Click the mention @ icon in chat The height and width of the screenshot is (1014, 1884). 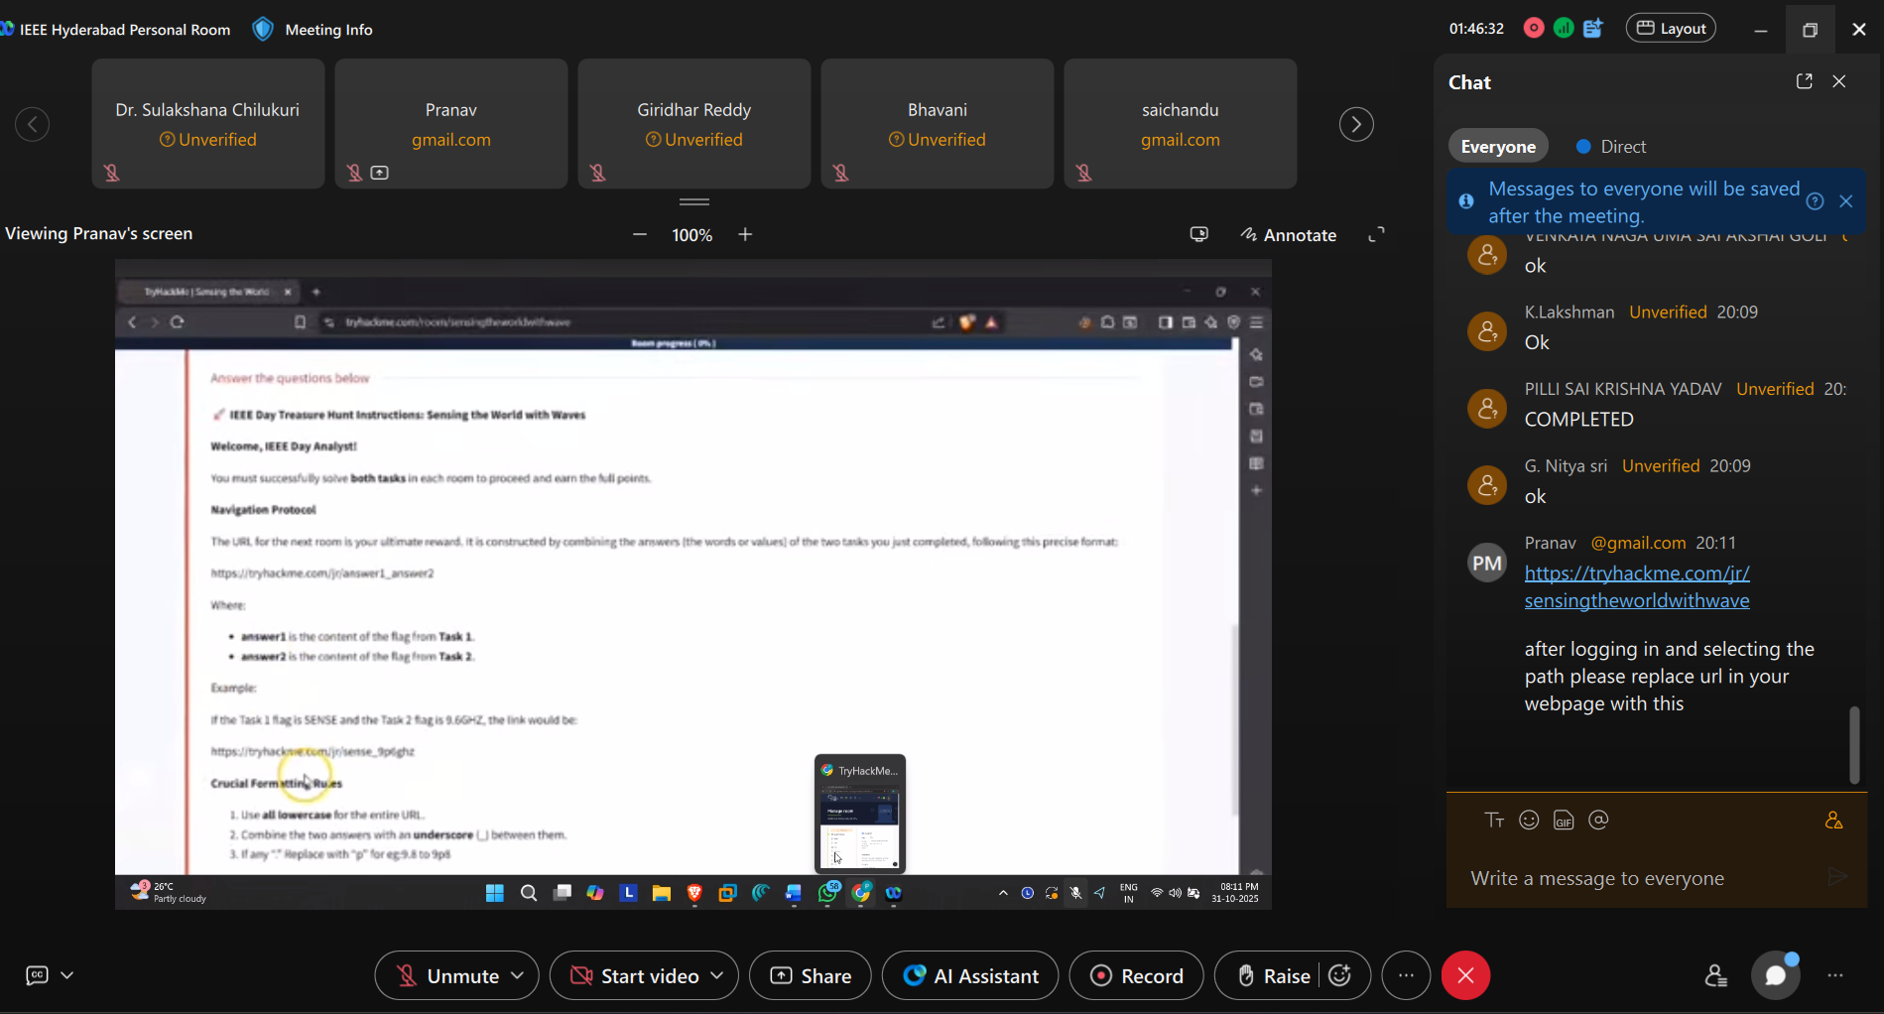[x=1598, y=820]
